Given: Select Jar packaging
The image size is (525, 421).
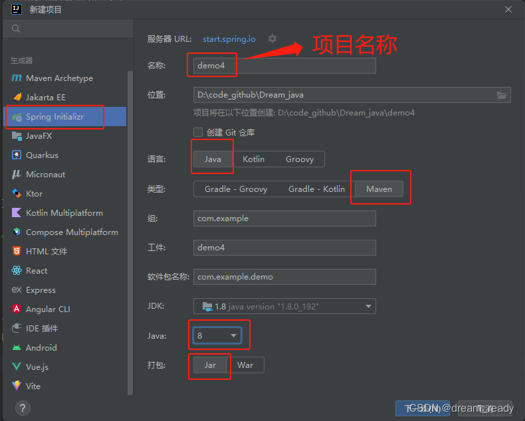Looking at the screenshot, I should click(210, 365).
